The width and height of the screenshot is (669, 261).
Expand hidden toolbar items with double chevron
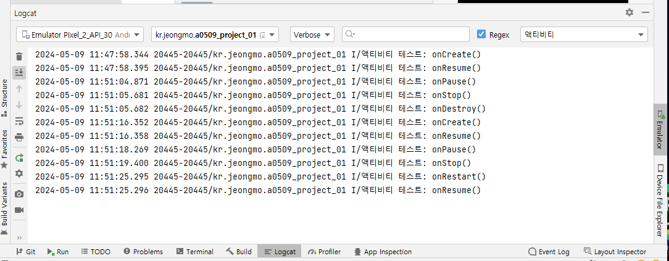click(19, 238)
